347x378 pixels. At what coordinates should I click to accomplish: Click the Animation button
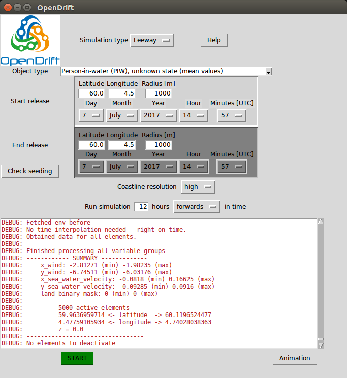point(295,358)
